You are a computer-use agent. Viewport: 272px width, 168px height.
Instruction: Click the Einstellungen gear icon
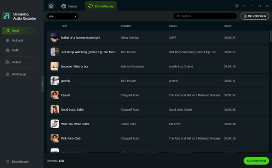click(8, 162)
